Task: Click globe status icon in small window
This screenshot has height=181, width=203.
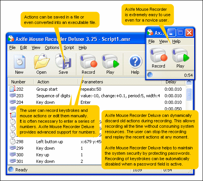Action: pyautogui.click(x=150, y=75)
